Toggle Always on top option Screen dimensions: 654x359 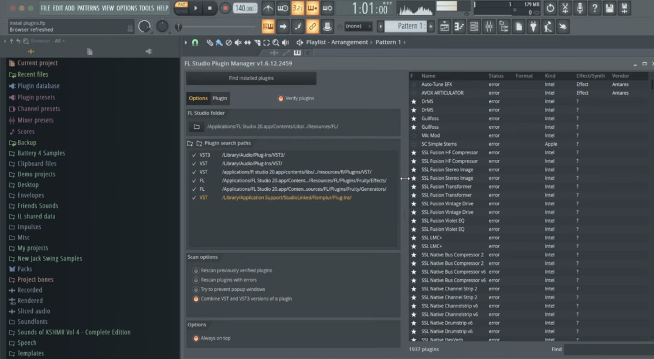pos(196,338)
